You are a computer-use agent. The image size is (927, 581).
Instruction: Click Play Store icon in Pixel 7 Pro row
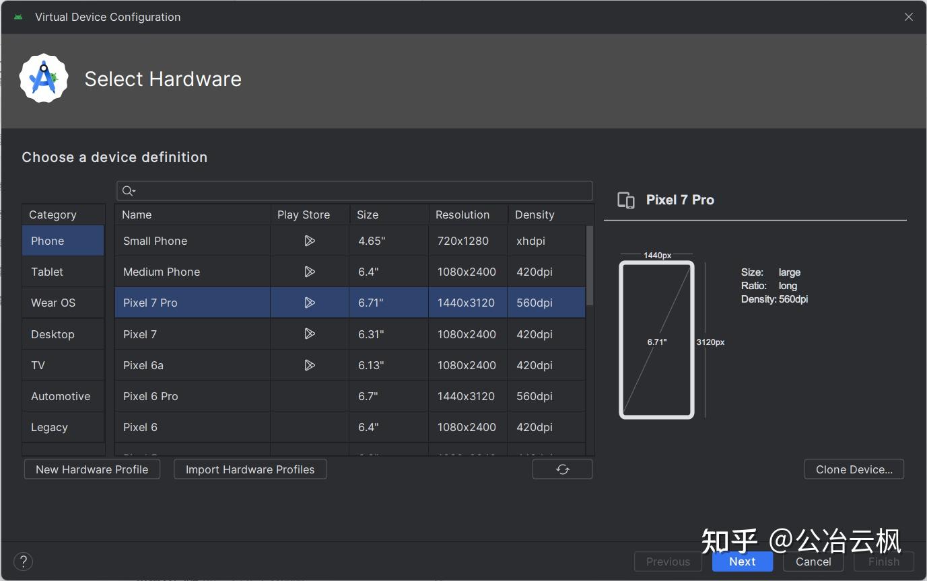[x=310, y=303]
